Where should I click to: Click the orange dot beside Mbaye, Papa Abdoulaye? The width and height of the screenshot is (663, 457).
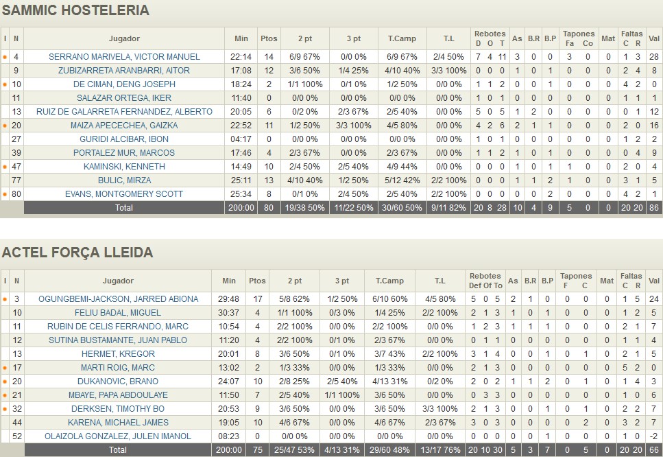coord(5,395)
